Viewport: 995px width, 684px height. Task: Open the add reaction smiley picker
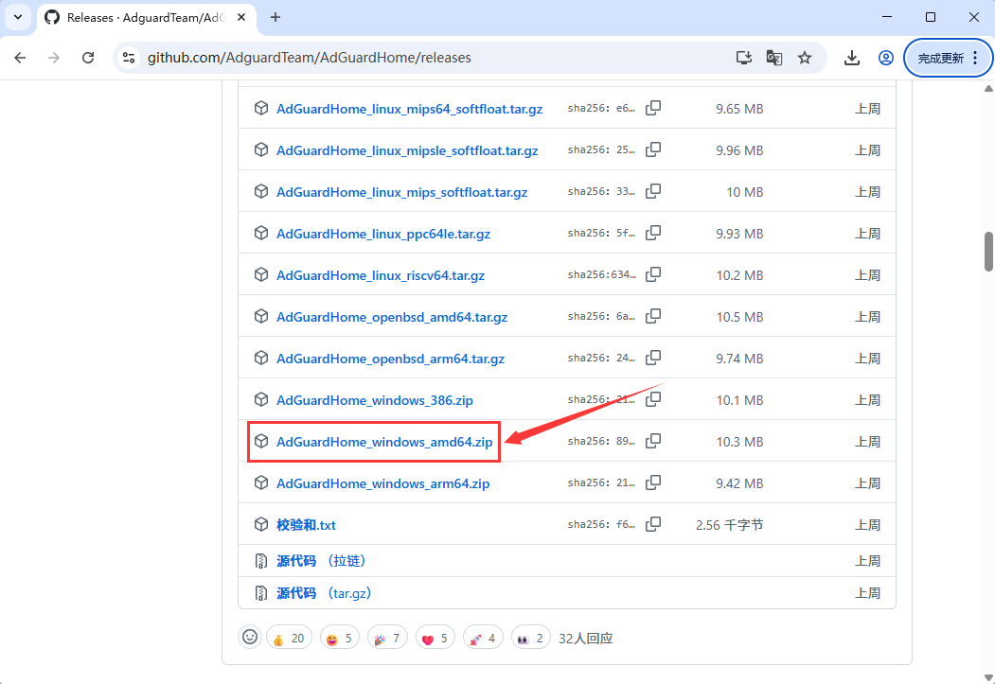pos(250,637)
